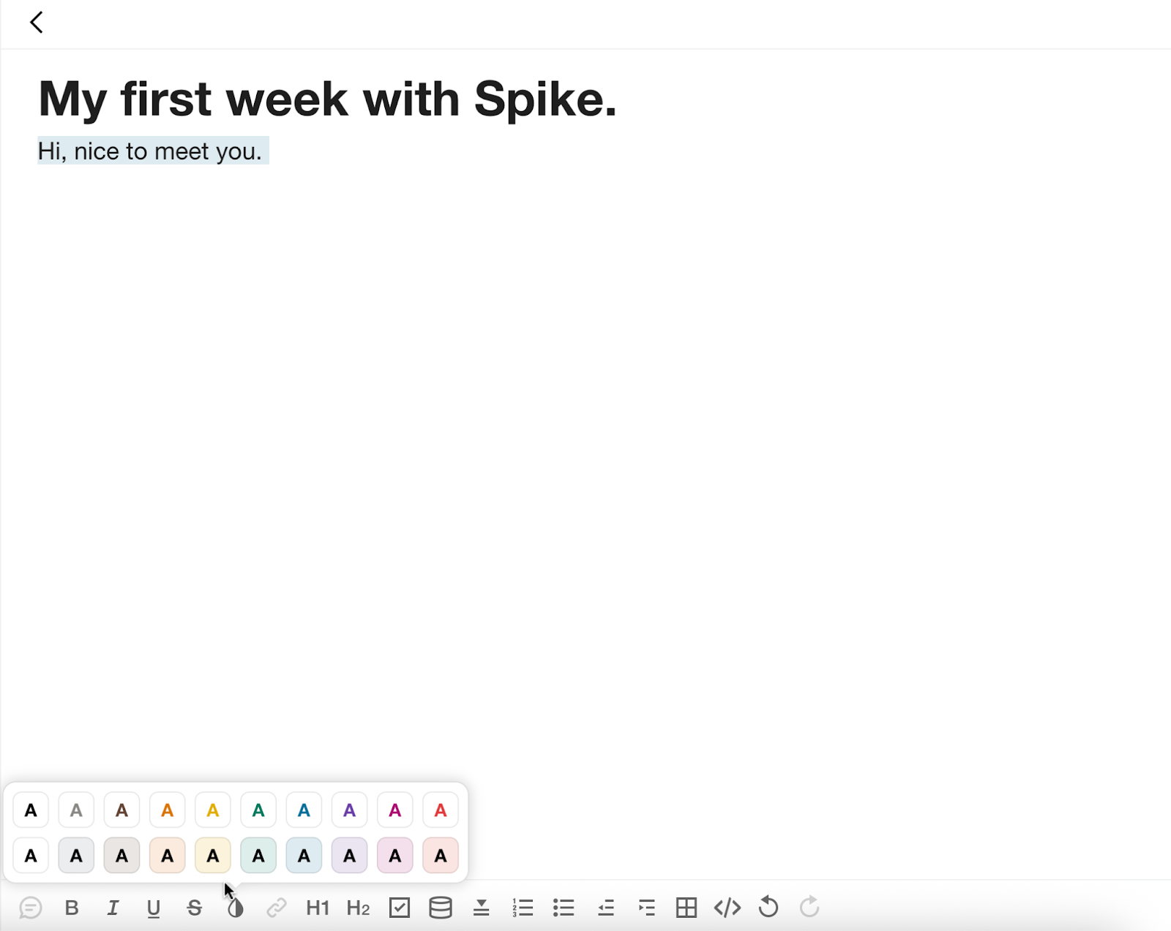Underline the selected text

point(154,908)
